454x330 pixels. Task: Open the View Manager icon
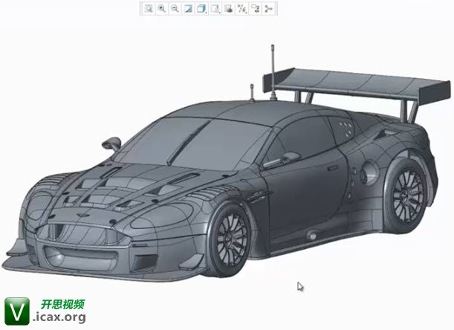point(228,9)
